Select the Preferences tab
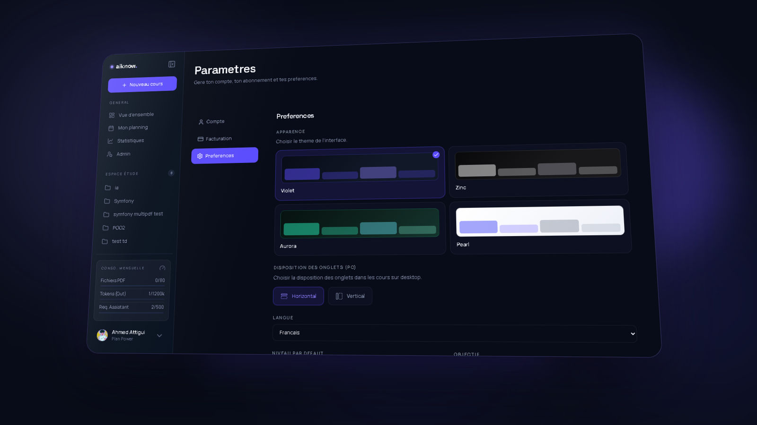This screenshot has width=757, height=425. point(225,155)
